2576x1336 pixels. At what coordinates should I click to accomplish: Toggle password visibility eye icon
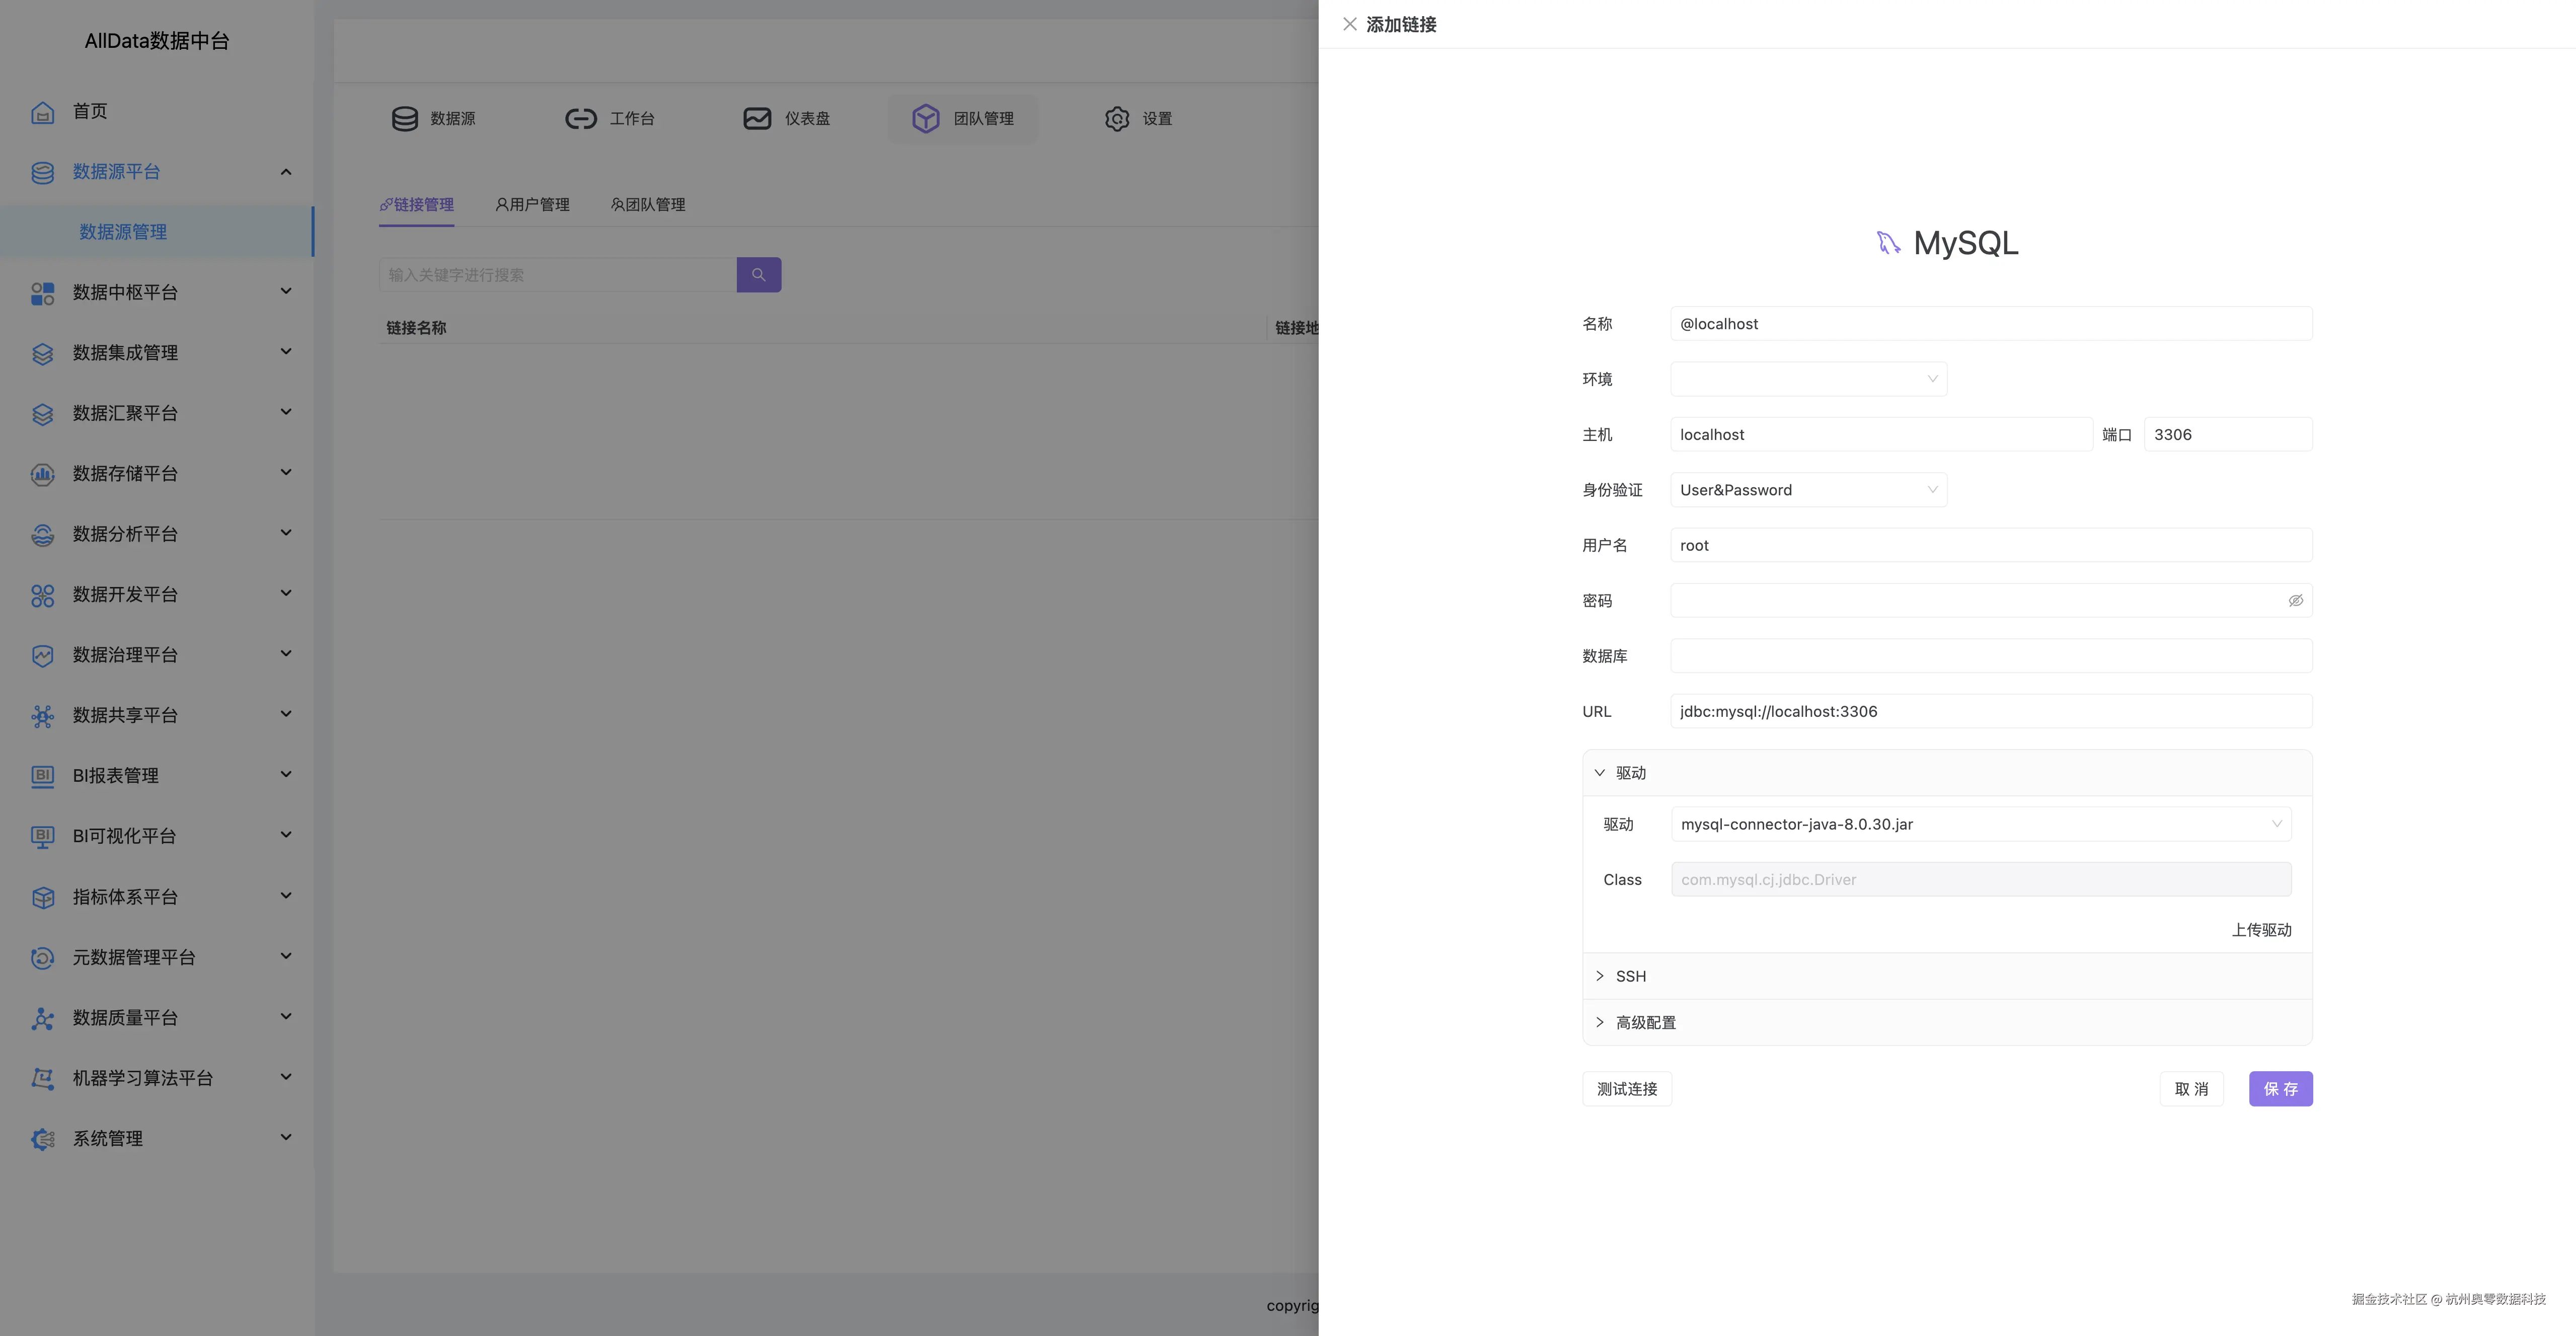pos(2295,601)
